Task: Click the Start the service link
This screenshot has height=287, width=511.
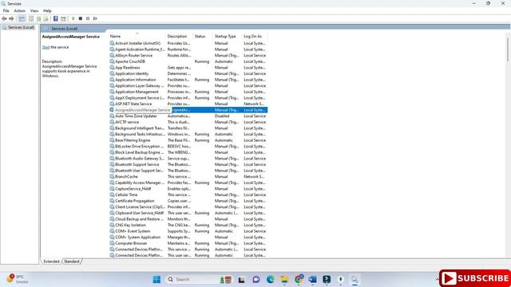Action: [46, 47]
